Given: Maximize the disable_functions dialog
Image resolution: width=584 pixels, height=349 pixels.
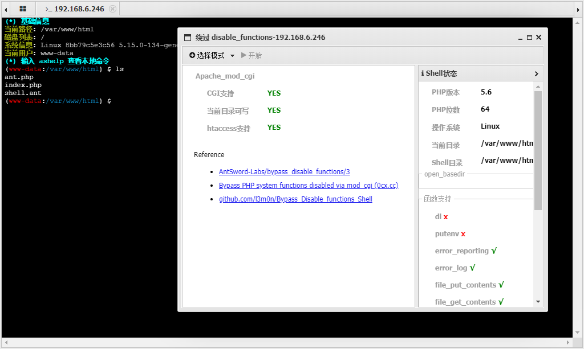Looking at the screenshot, I should pyautogui.click(x=529, y=38).
